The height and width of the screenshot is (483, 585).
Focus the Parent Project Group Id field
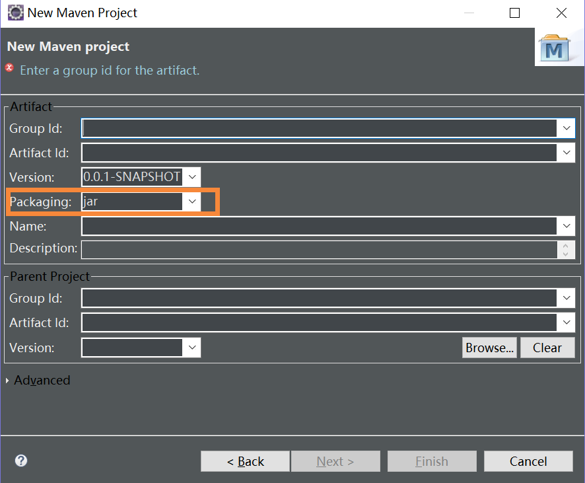[x=320, y=298]
